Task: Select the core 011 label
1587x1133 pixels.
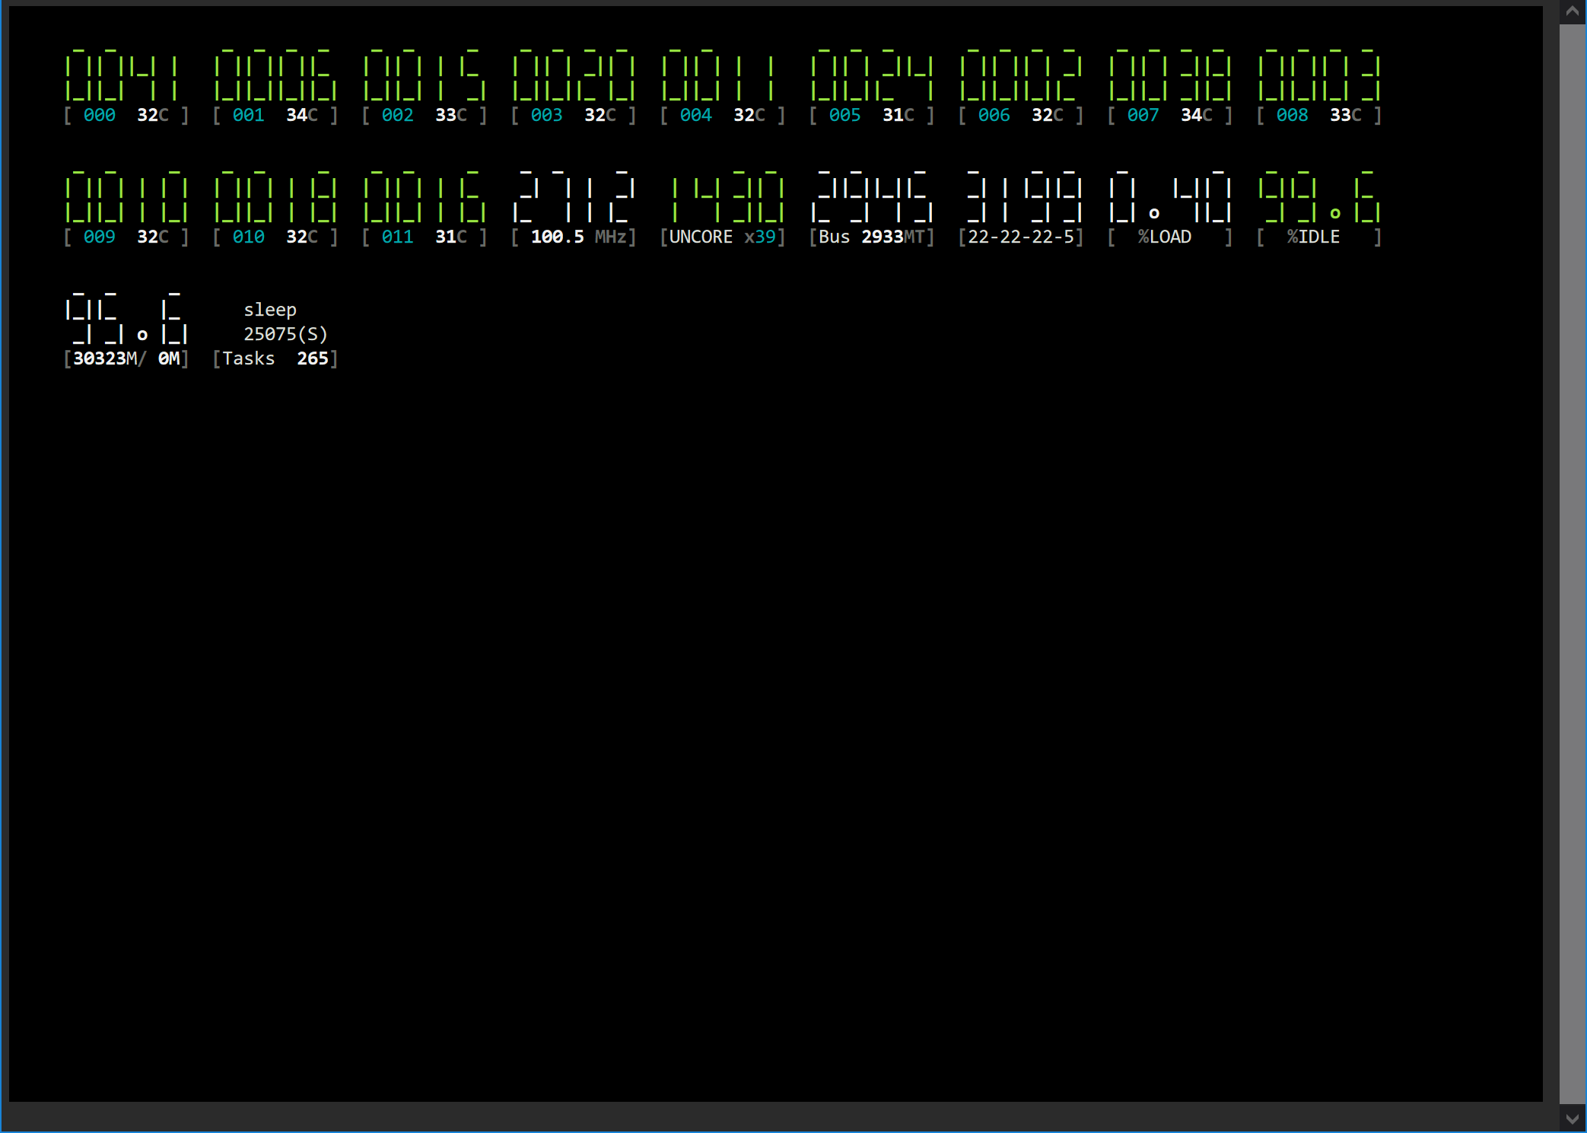Action: [398, 237]
